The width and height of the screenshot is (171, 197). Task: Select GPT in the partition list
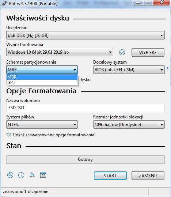(x=42, y=83)
